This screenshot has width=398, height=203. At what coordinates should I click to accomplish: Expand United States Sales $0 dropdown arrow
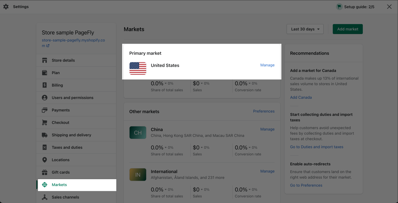[202, 83]
